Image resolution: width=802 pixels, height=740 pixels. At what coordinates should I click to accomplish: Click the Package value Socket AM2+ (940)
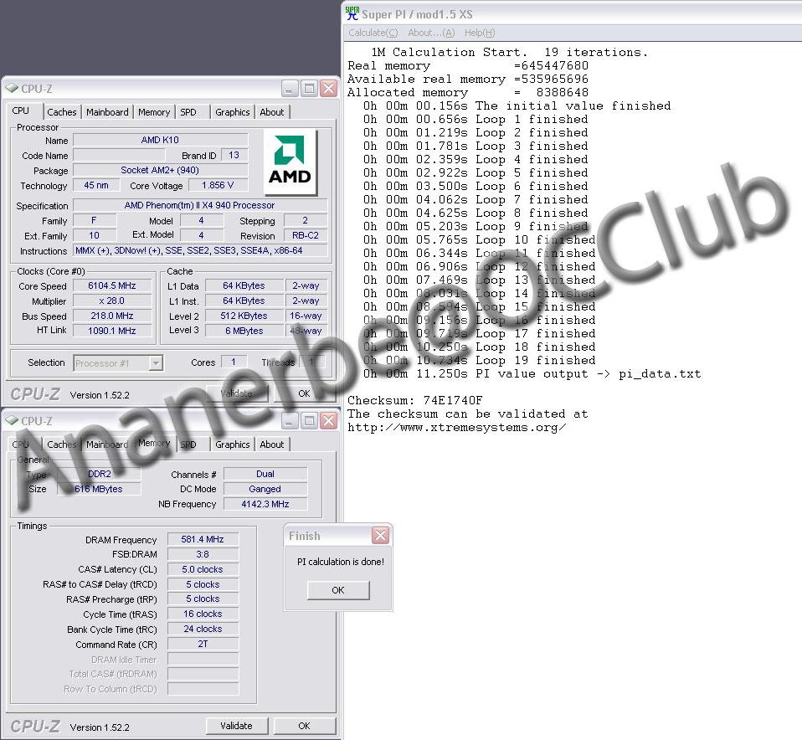pyautogui.click(x=161, y=170)
